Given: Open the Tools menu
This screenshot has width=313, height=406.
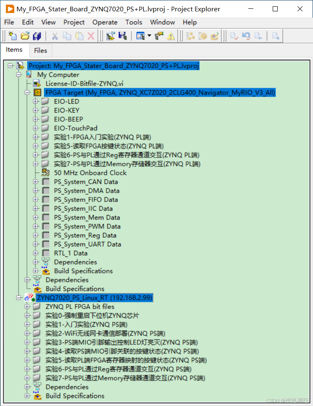Looking at the screenshot, I should (134, 22).
